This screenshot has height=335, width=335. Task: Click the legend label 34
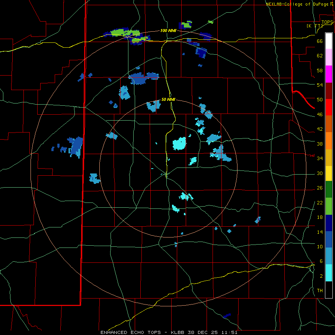tap(320, 159)
